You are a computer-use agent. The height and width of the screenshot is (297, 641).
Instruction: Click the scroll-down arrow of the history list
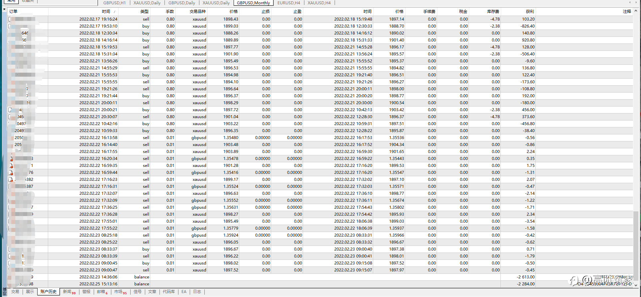(636, 285)
